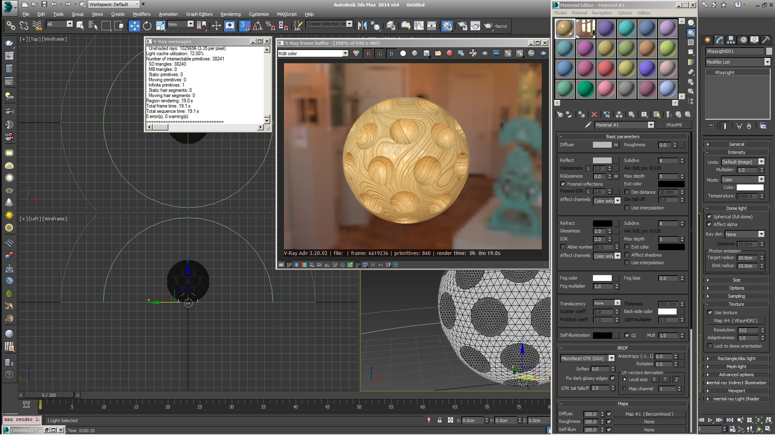The height and width of the screenshot is (435, 775).
Task: Open the Rendering menu
Action: tap(230, 14)
